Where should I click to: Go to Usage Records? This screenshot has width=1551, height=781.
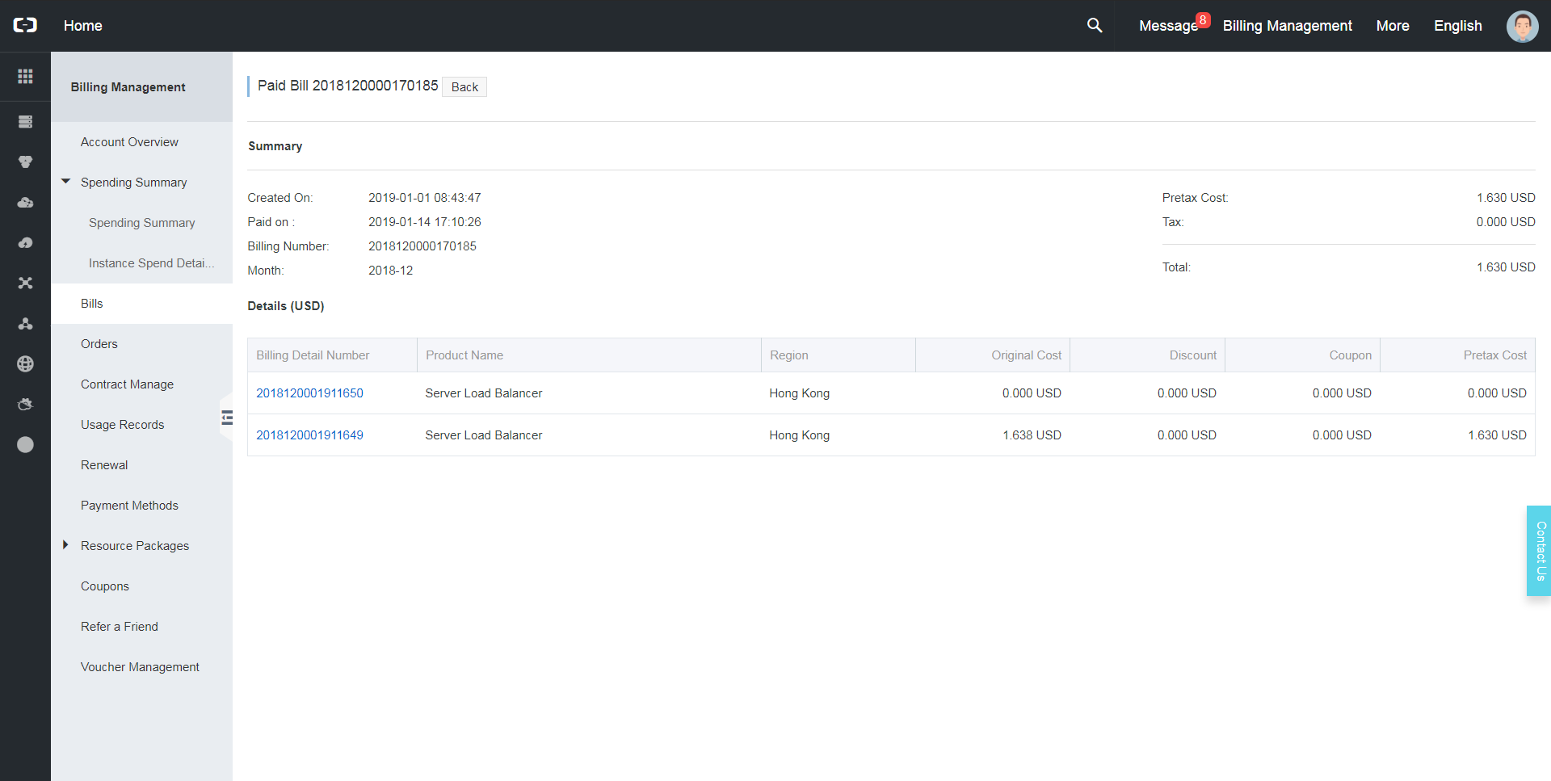tap(122, 425)
